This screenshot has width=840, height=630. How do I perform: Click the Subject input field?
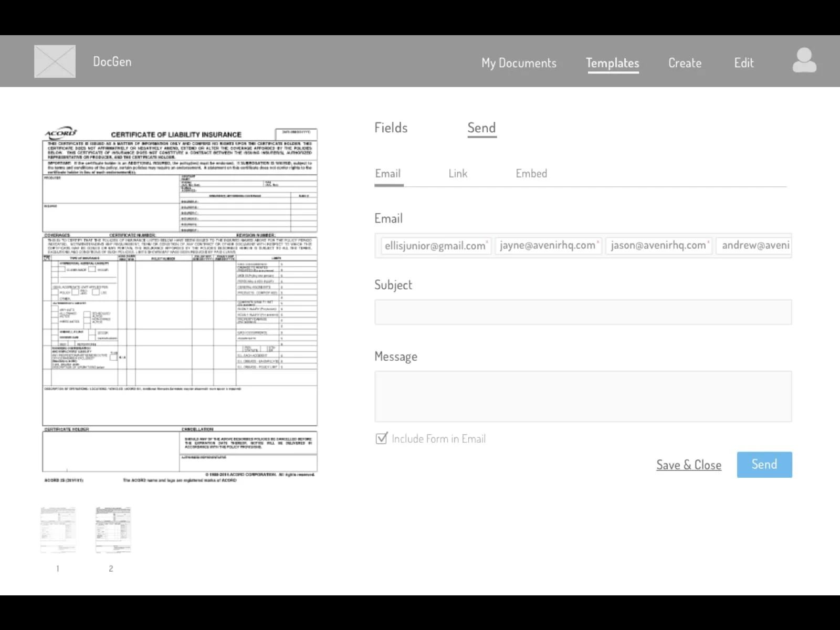(583, 312)
